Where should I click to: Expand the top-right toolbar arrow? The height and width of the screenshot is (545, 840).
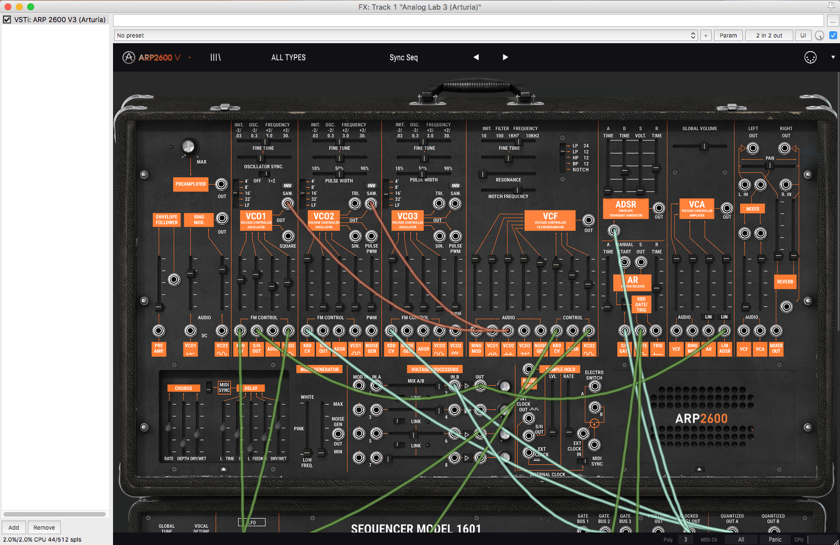833,57
